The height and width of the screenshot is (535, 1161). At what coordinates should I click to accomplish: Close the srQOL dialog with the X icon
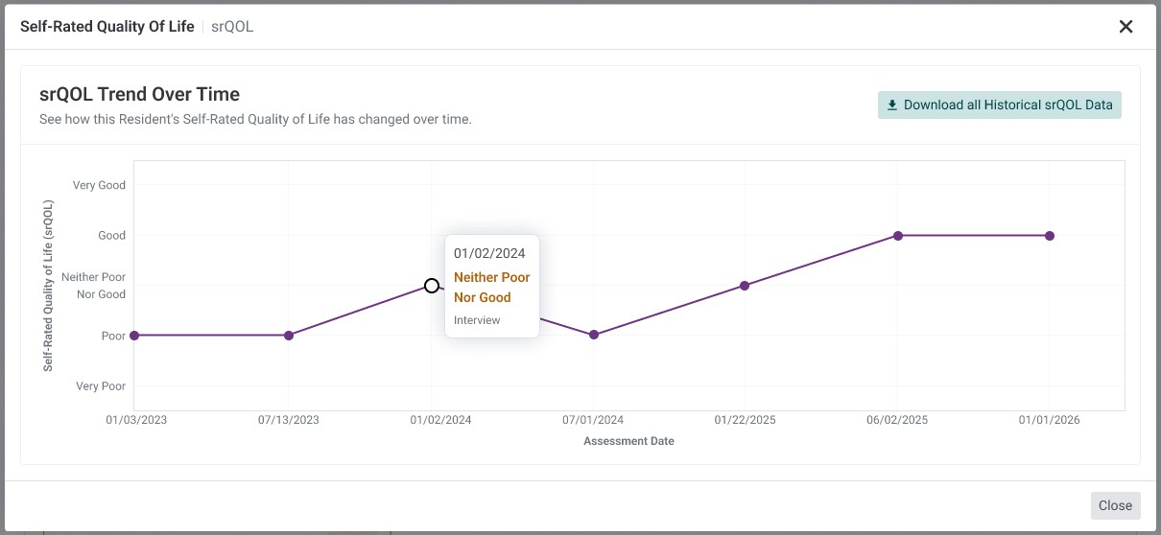click(1126, 27)
